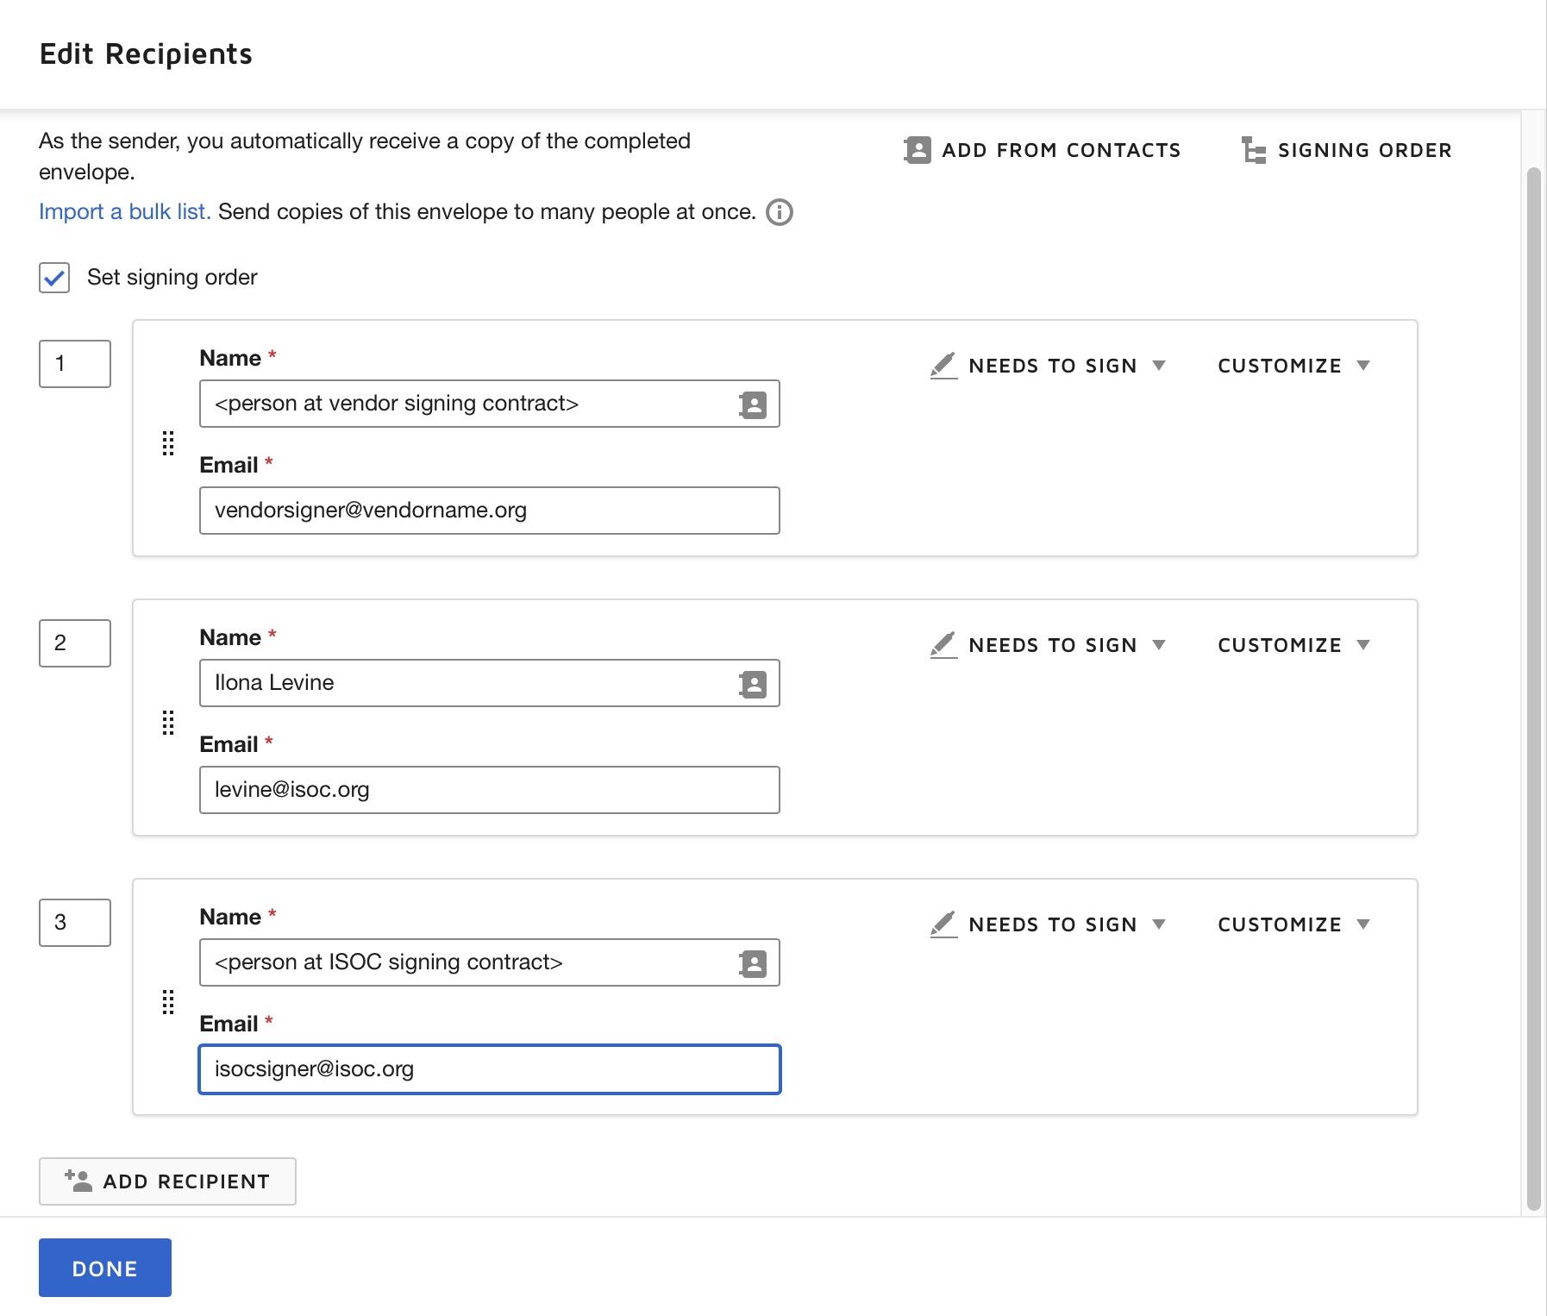This screenshot has height=1316, width=1547.
Task: Grab the drag handle for recipient 1
Action: click(168, 443)
